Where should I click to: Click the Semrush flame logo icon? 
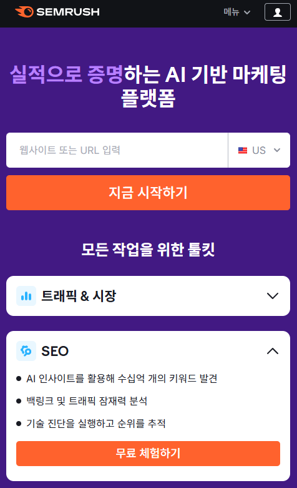click(x=24, y=12)
